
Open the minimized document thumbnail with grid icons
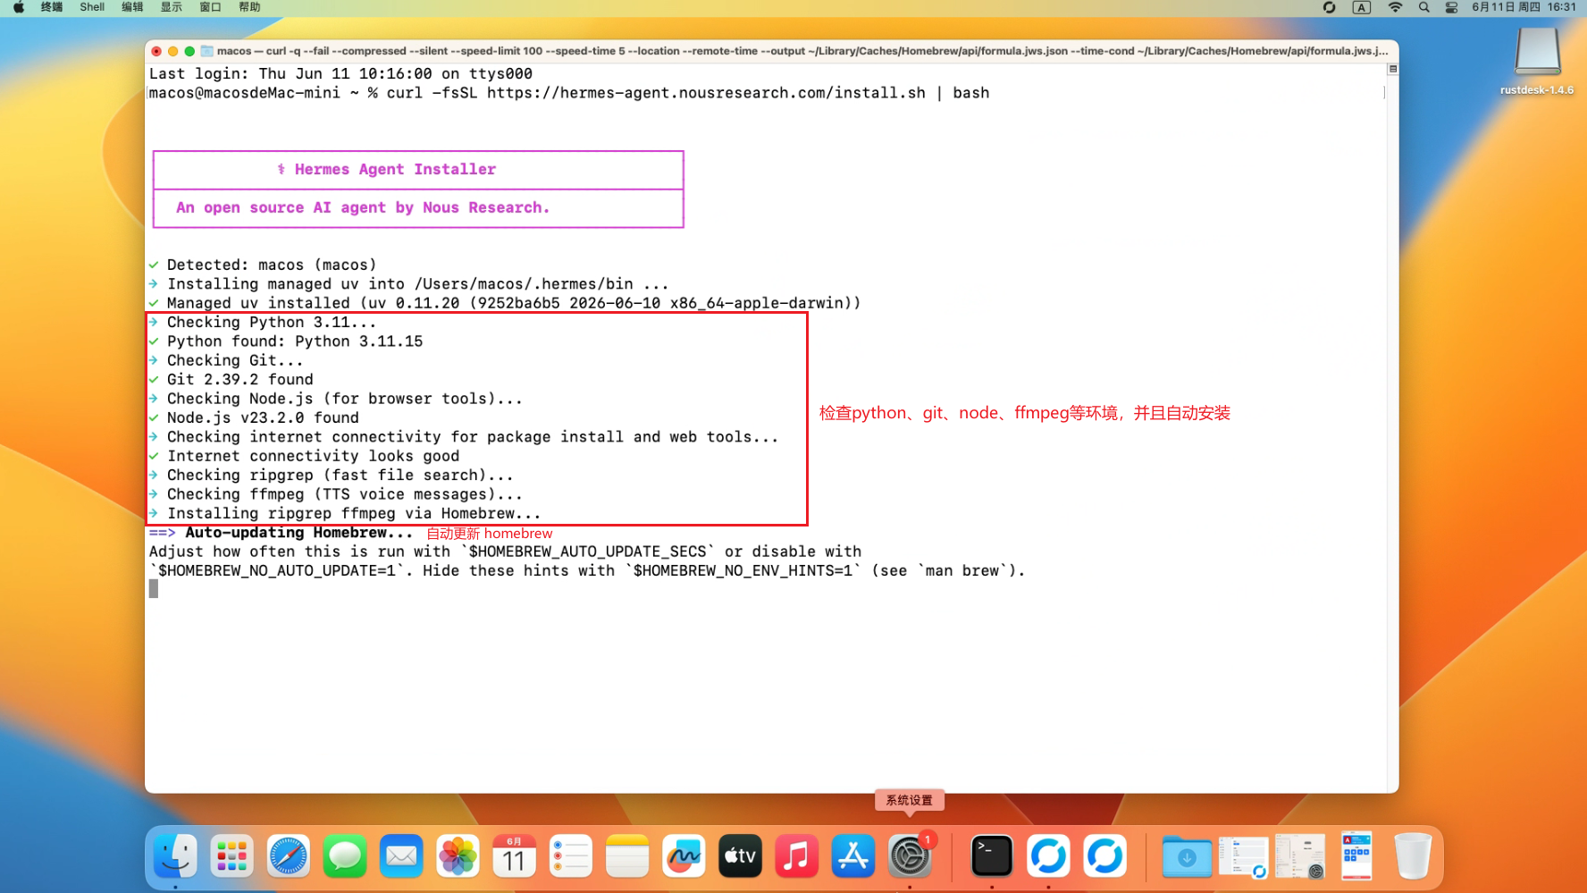[1356, 856]
